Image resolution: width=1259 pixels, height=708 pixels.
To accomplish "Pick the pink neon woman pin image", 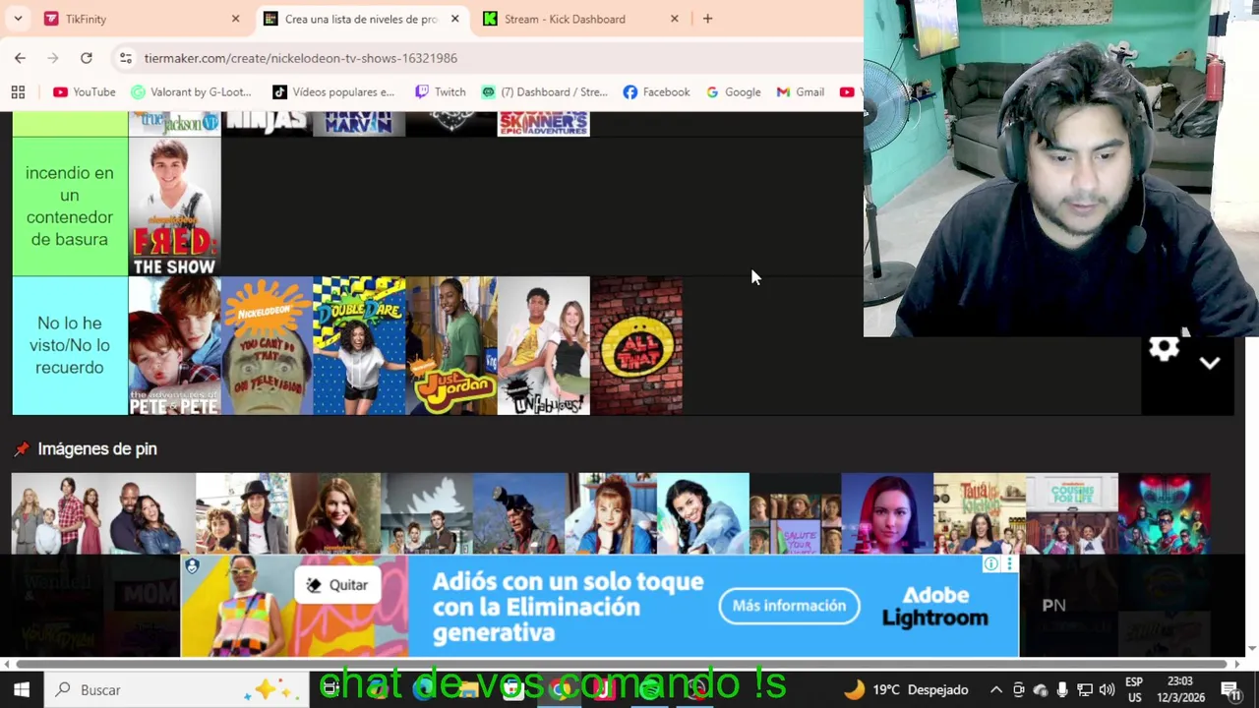I will click(x=887, y=514).
